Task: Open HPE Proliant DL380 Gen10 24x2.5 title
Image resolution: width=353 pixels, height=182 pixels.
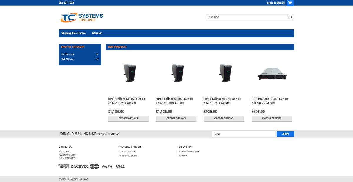Action: [x=270, y=101]
